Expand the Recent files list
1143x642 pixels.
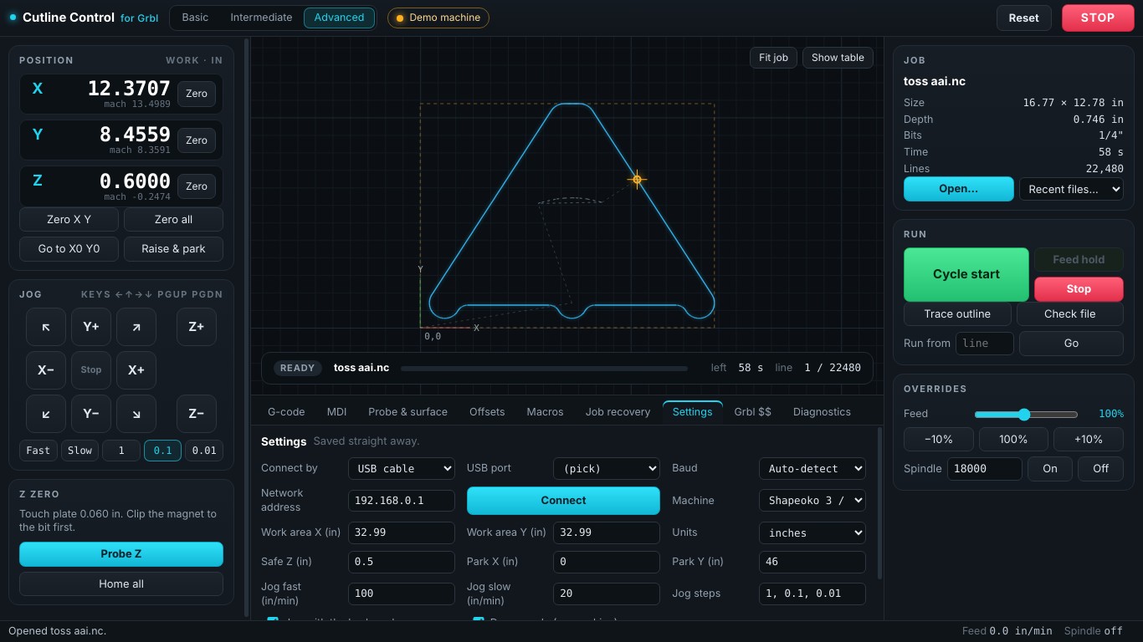point(1071,189)
